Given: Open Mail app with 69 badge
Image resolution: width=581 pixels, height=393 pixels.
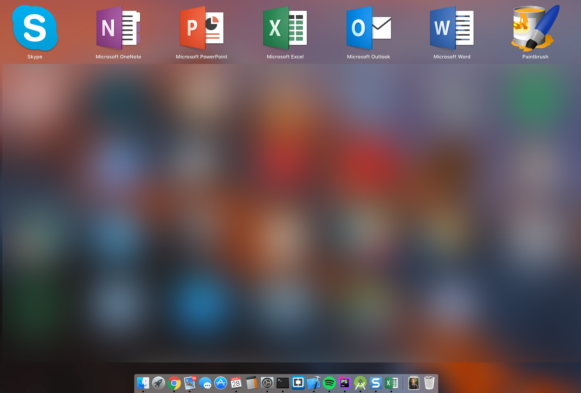Looking at the screenshot, I should point(190,383).
